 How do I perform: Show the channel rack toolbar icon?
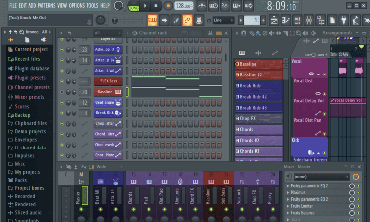click(x=297, y=21)
